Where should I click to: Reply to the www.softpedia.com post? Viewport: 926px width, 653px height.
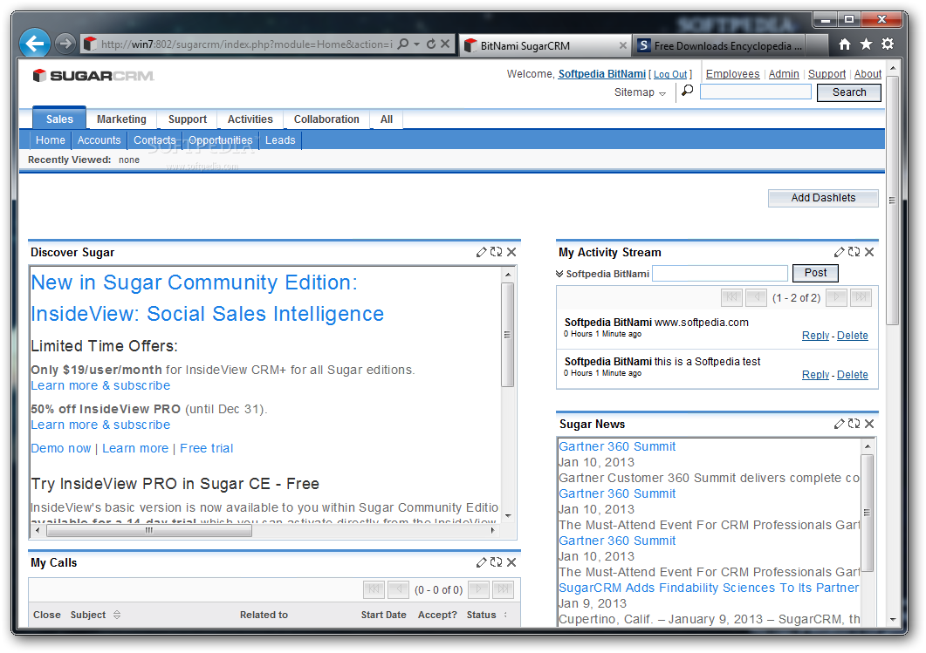coord(815,335)
